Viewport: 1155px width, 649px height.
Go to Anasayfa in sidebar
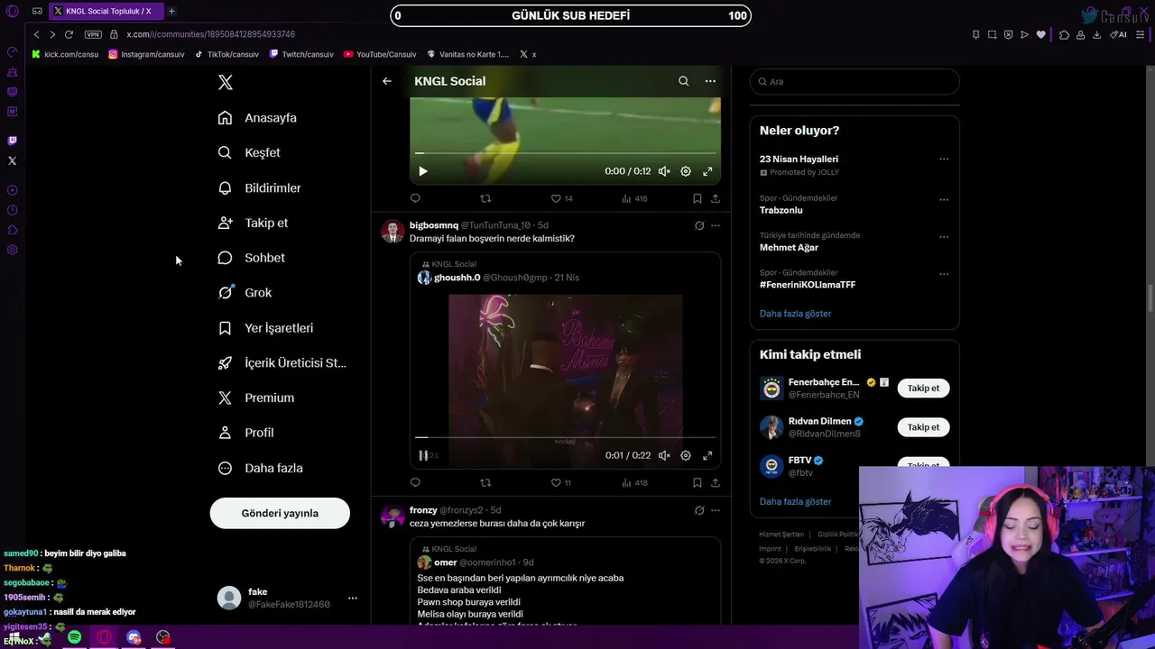pyautogui.click(x=257, y=118)
